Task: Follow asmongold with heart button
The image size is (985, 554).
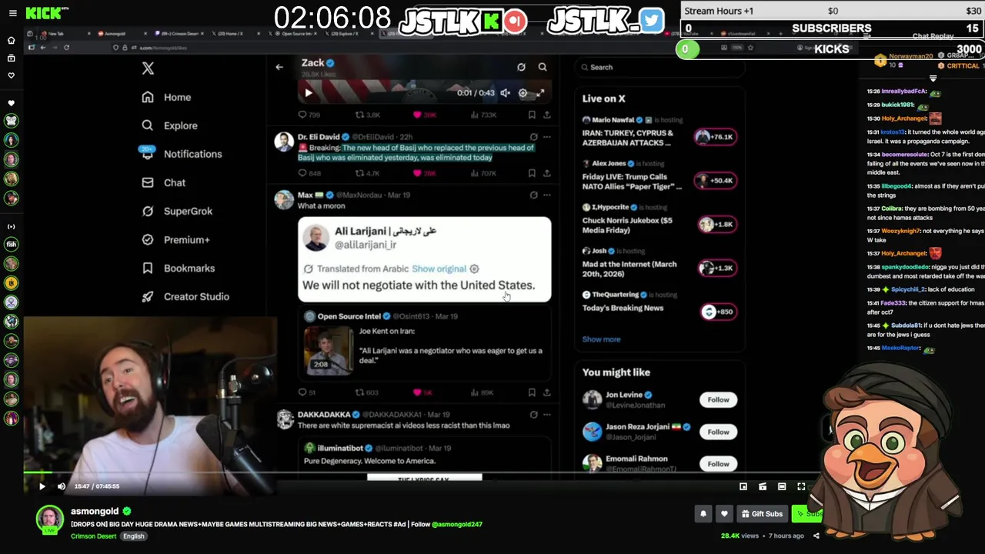Action: click(x=724, y=514)
